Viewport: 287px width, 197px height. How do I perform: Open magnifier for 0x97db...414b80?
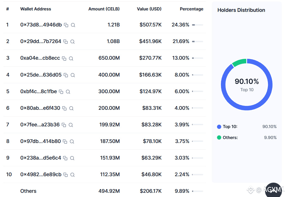(72, 142)
